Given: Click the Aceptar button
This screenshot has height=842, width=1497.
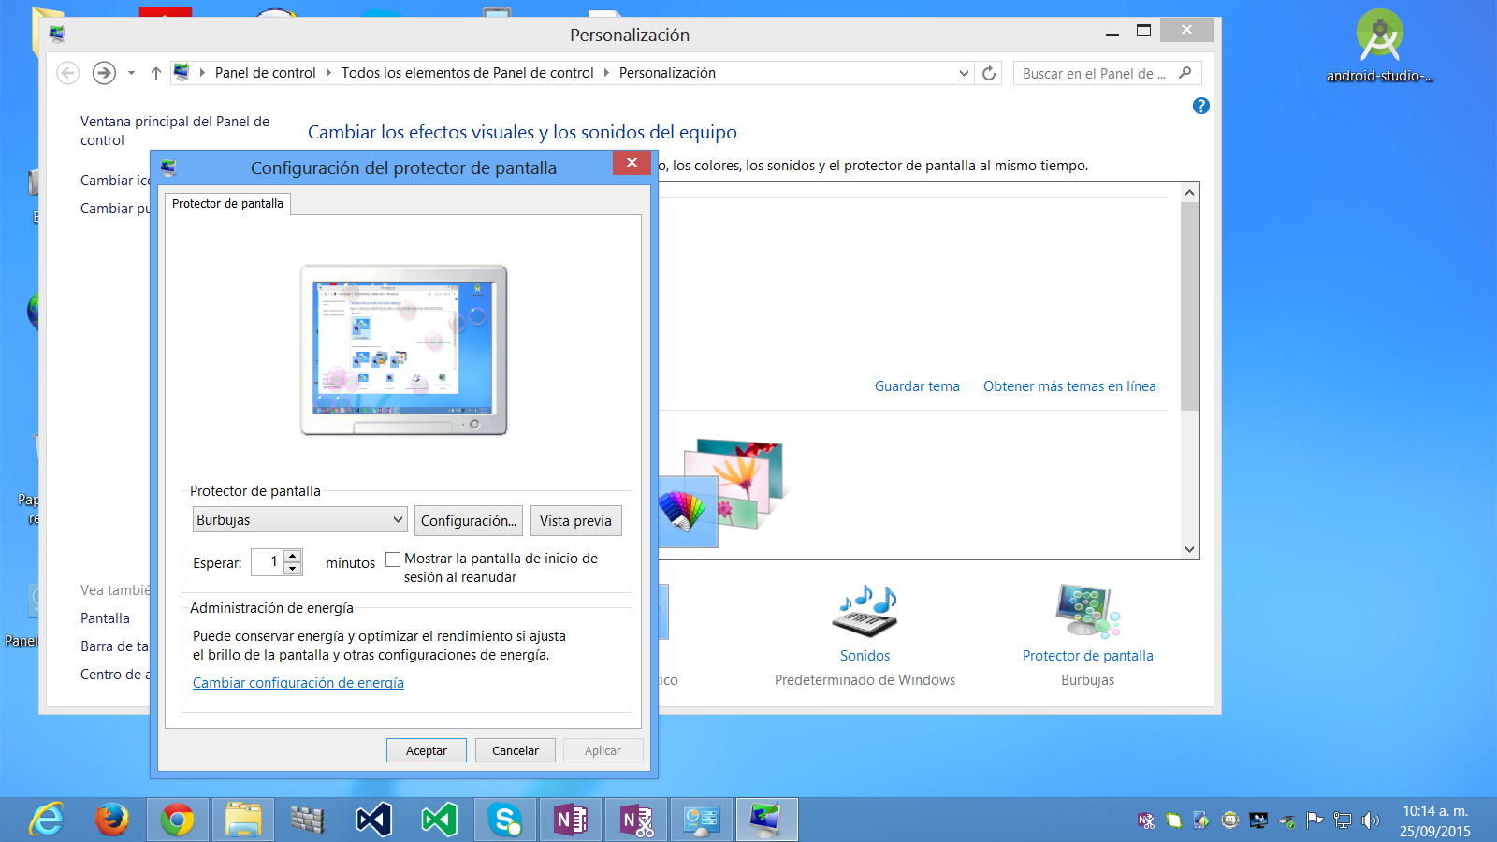Looking at the screenshot, I should tap(427, 750).
